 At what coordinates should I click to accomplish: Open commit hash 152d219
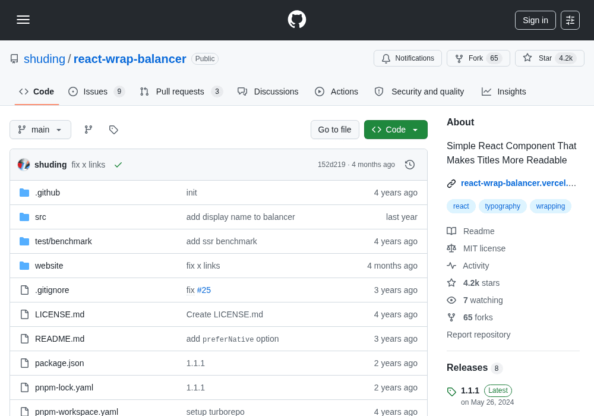coord(331,165)
